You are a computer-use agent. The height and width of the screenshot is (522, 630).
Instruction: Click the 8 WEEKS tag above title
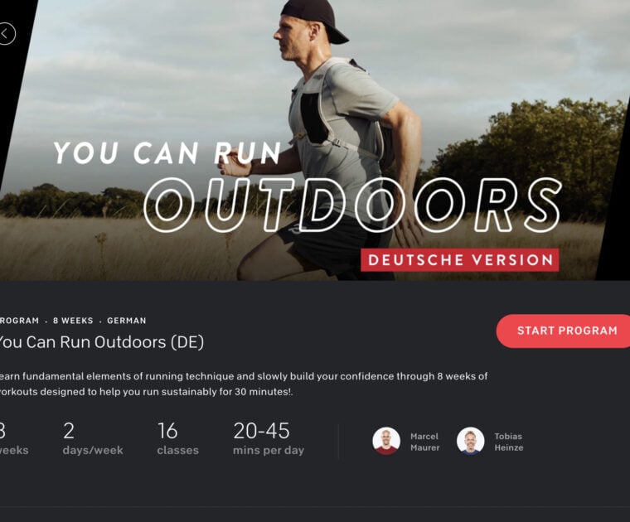pyautogui.click(x=73, y=321)
